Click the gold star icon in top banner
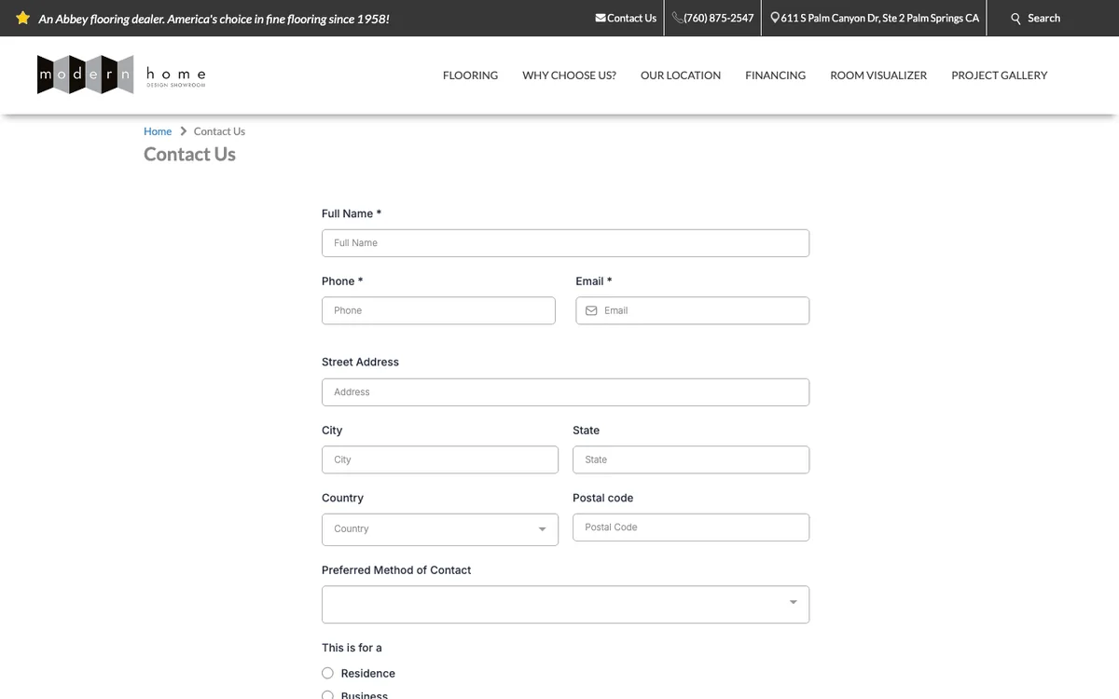The image size is (1119, 699). 23,18
